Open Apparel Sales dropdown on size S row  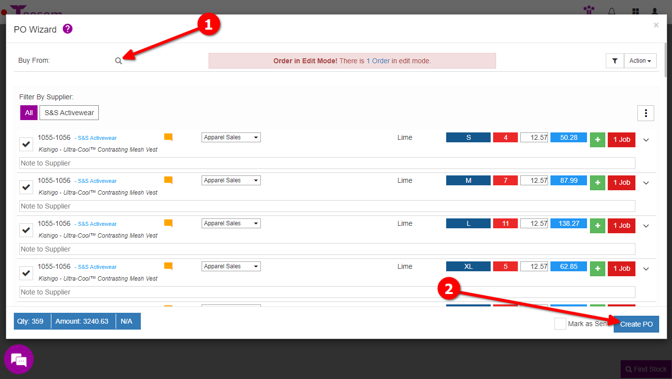pyautogui.click(x=231, y=137)
